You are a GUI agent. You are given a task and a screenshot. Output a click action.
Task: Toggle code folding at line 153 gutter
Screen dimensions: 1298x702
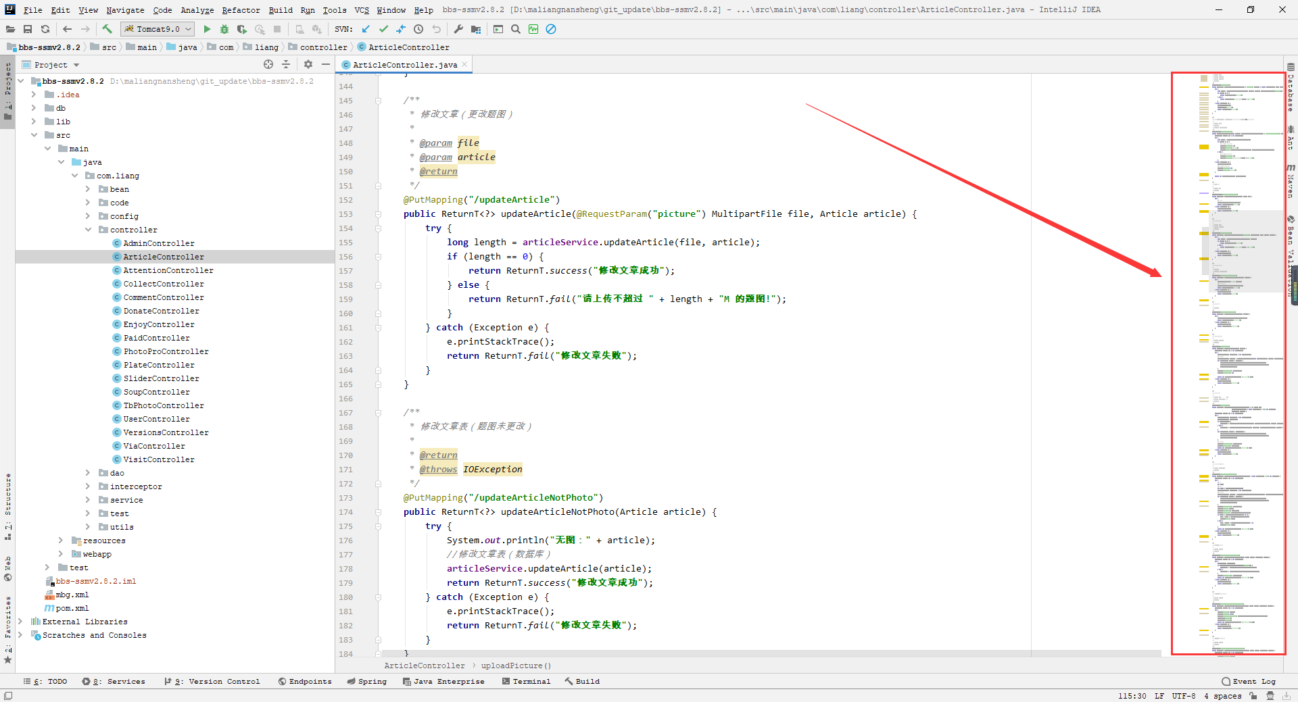pyautogui.click(x=378, y=214)
